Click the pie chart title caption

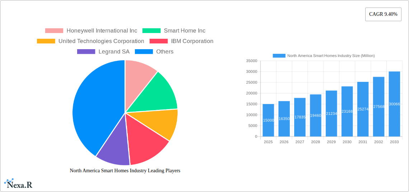(x=125, y=170)
